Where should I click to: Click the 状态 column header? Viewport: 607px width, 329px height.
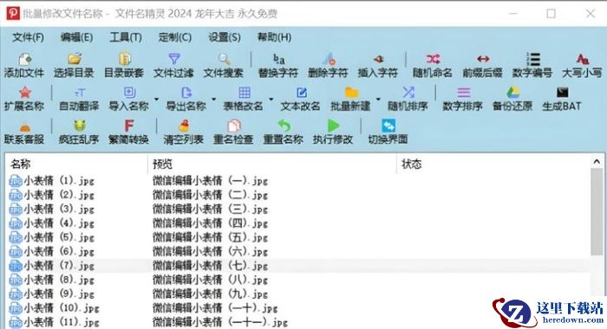493,164
